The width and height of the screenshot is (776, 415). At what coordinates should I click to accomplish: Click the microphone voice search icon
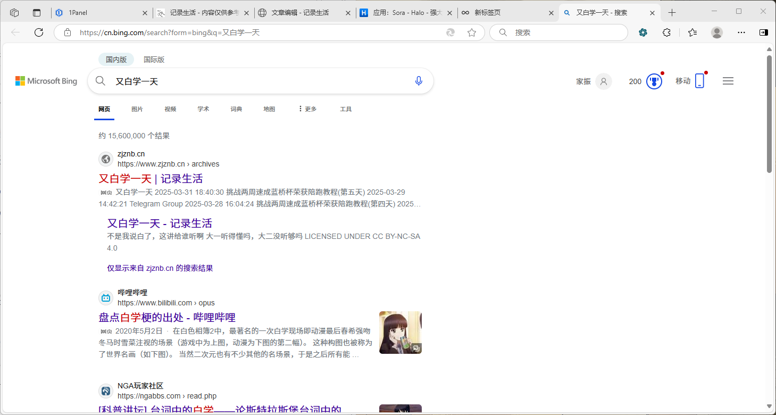click(x=419, y=81)
